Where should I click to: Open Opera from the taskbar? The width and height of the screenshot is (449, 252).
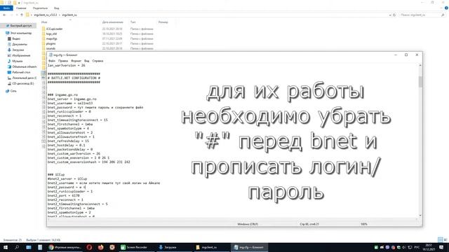[89, 247]
